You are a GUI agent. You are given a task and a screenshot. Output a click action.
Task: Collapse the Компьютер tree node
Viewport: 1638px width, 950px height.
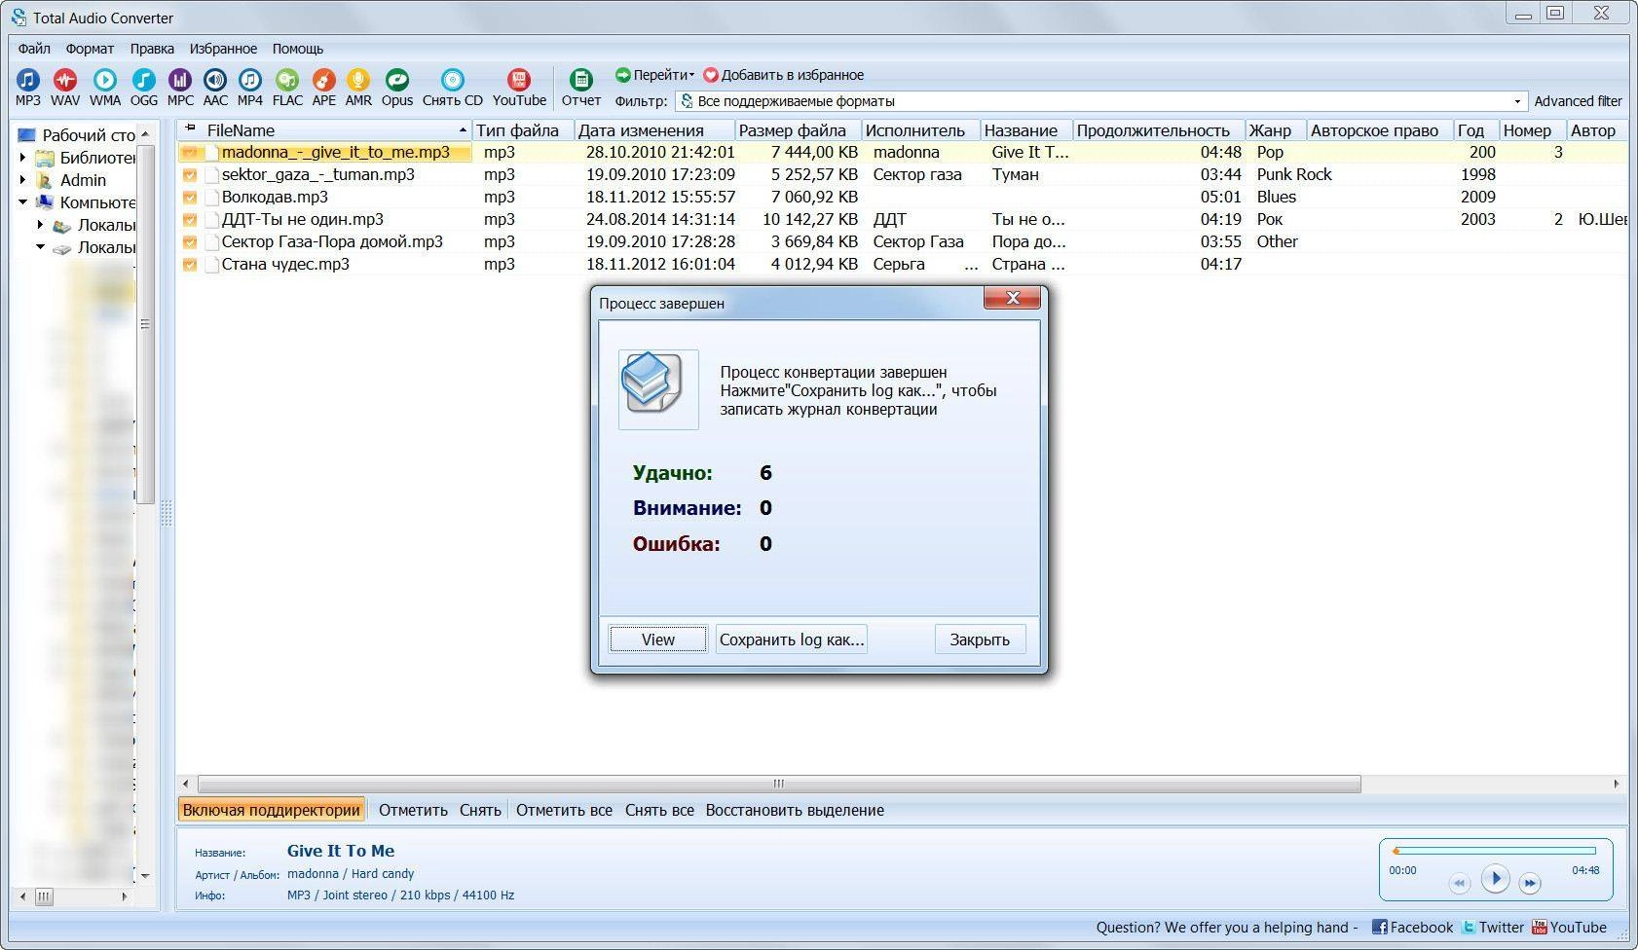(x=23, y=202)
